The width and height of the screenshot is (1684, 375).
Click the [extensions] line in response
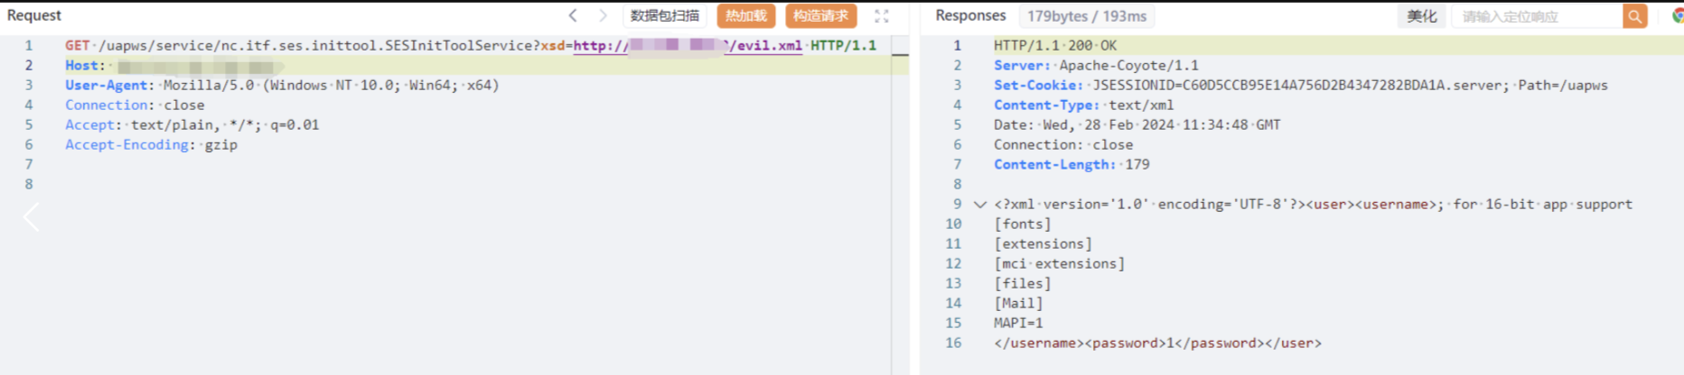pos(1043,243)
